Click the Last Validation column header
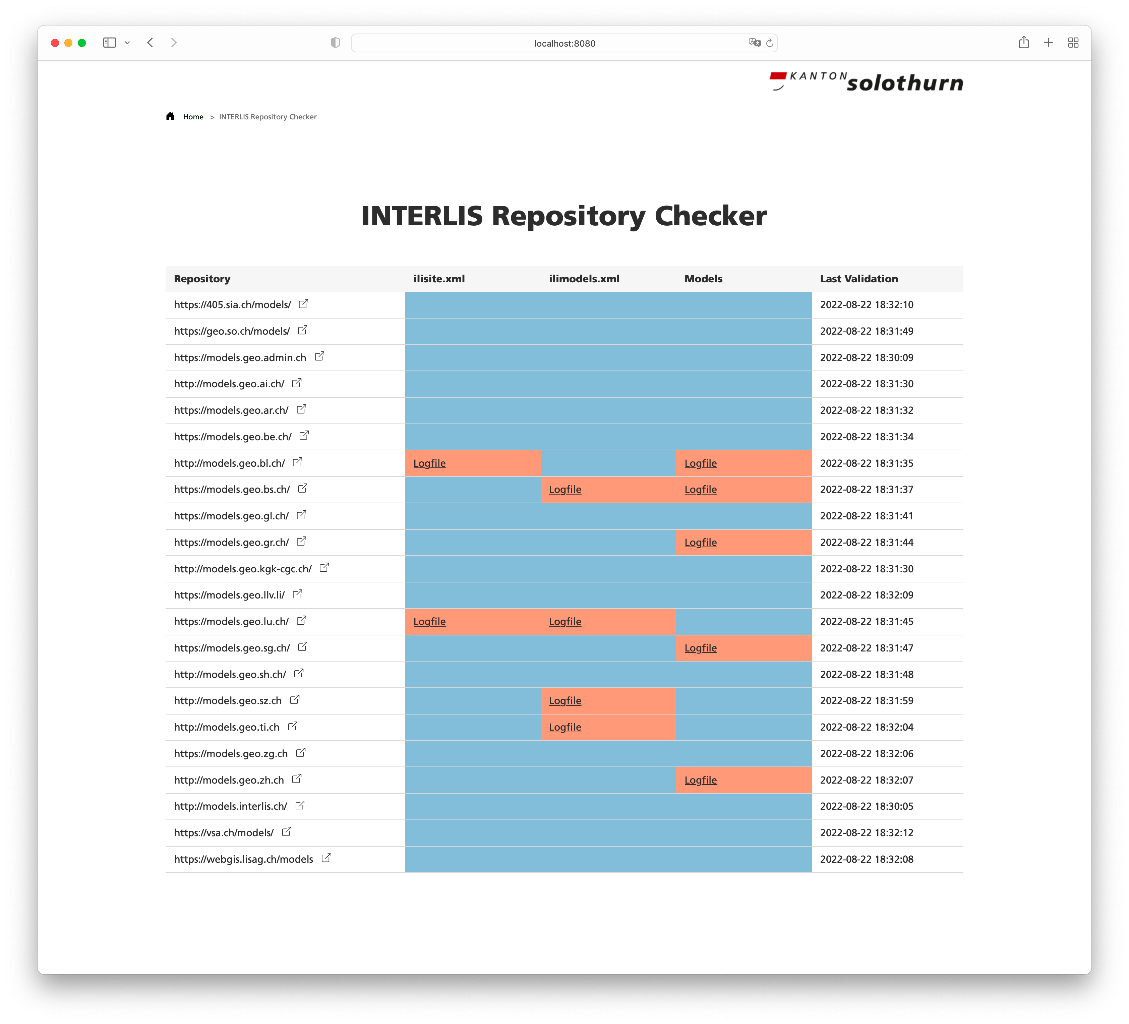 coord(858,279)
